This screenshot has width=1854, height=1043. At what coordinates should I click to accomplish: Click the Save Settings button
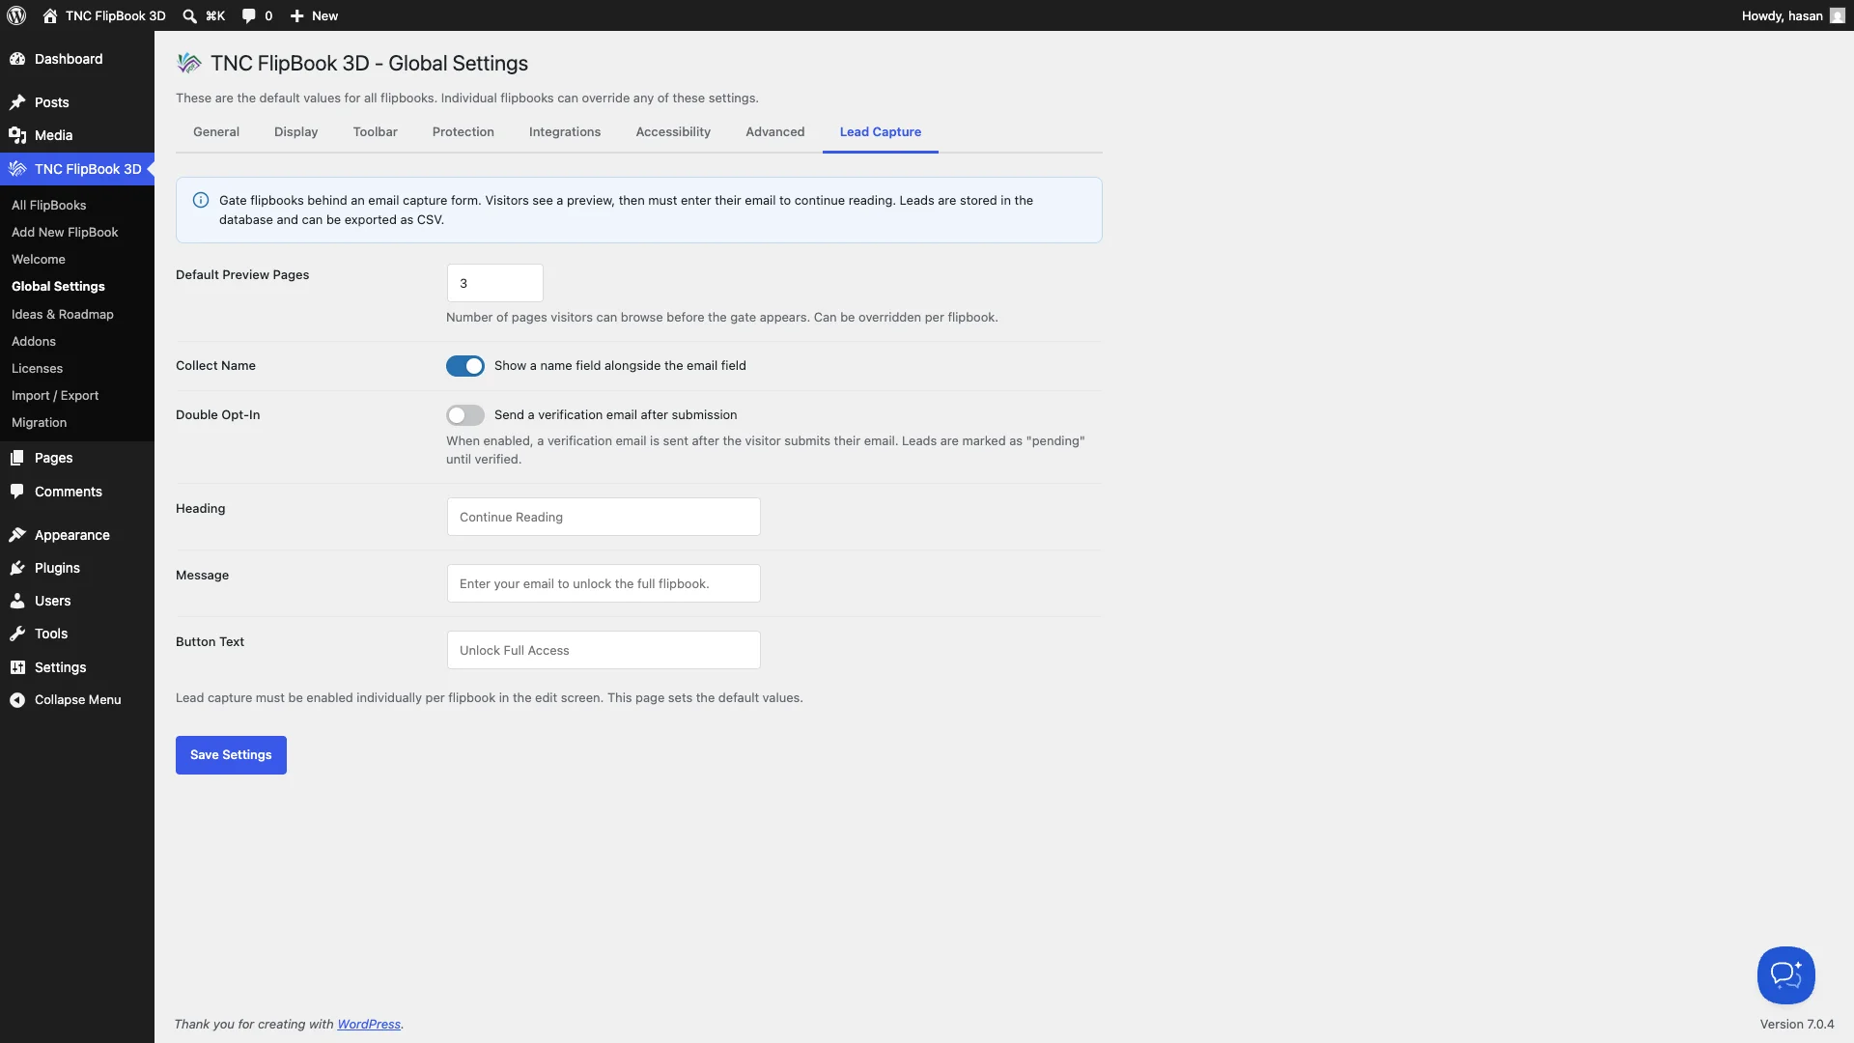pos(231,755)
